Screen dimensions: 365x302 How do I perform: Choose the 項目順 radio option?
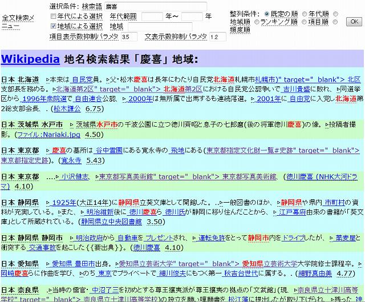coord(304,22)
